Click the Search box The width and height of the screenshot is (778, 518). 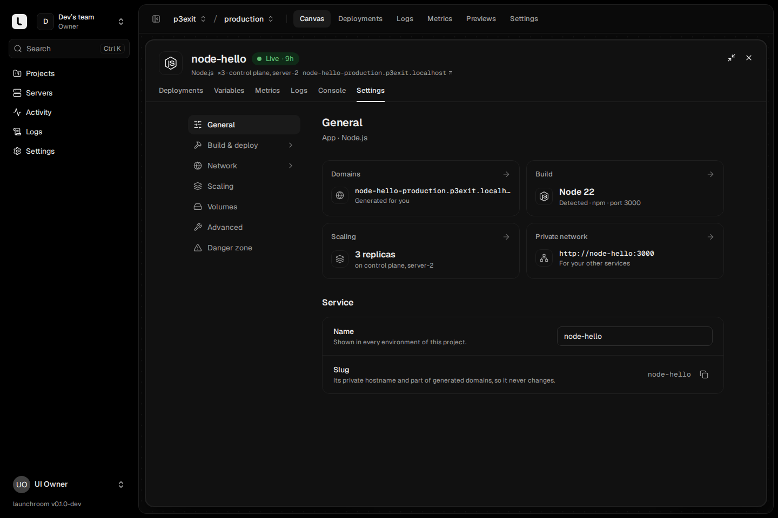(69, 49)
